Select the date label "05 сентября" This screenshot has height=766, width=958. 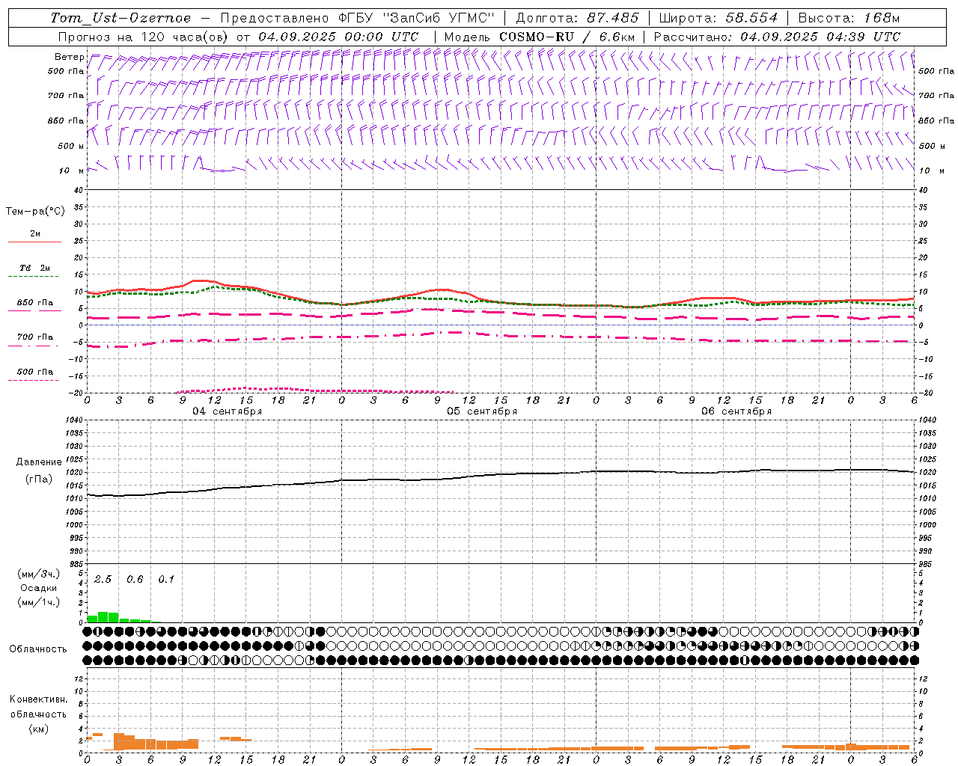coord(482,411)
